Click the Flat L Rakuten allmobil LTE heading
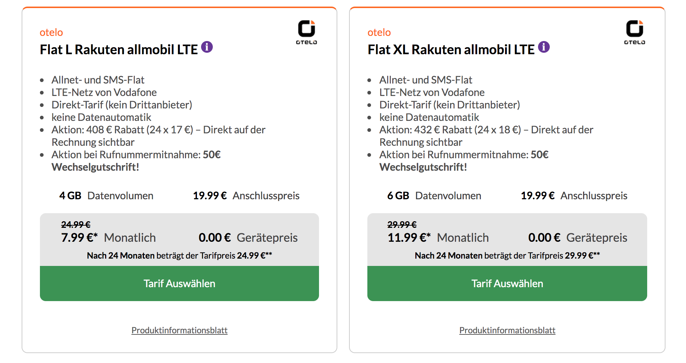The image size is (686, 363). [x=119, y=49]
